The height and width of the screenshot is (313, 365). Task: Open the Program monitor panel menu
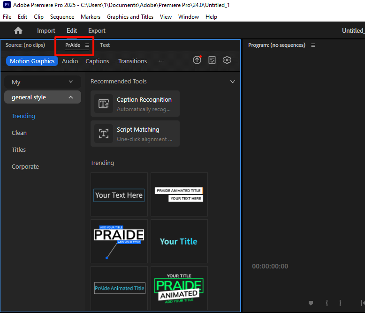pos(313,45)
